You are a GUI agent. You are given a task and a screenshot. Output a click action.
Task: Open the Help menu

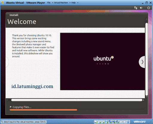(74, 3)
